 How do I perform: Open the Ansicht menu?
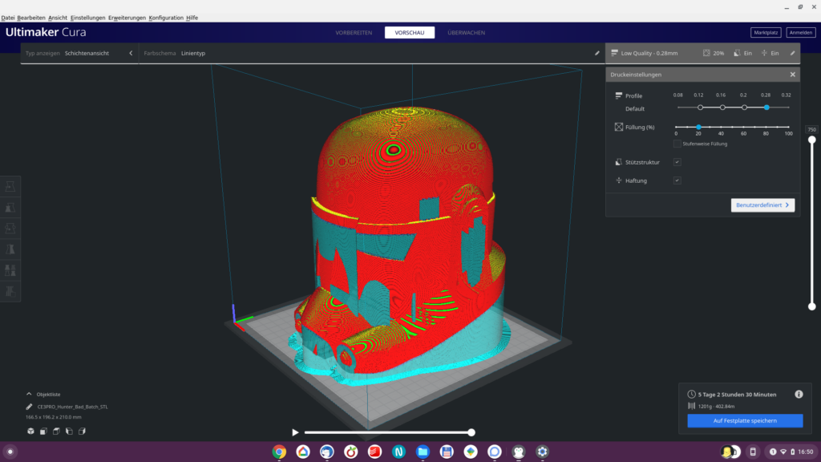58,18
